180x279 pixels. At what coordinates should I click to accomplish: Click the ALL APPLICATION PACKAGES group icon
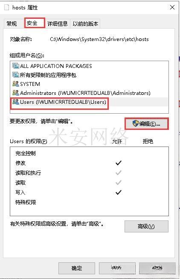(x=16, y=66)
